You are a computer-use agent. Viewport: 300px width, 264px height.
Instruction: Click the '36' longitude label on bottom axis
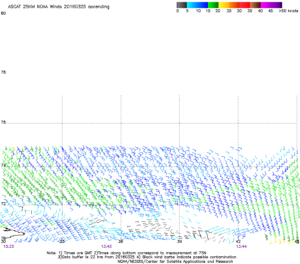tap(120, 241)
